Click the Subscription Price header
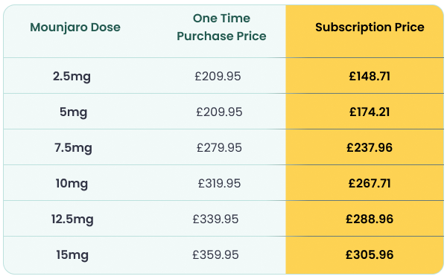 370,28
